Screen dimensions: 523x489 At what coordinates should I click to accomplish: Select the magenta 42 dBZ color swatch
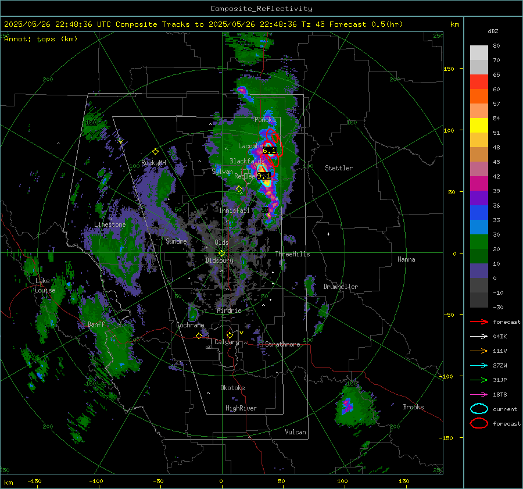pos(479,183)
